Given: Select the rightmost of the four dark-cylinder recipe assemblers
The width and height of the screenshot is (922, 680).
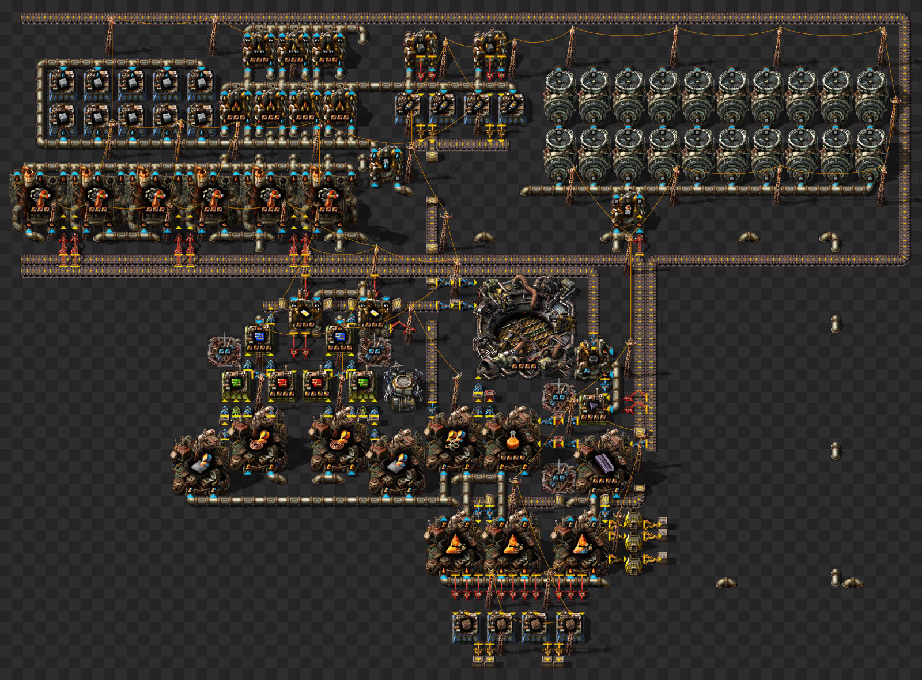Looking at the screenshot, I should click(x=512, y=108).
